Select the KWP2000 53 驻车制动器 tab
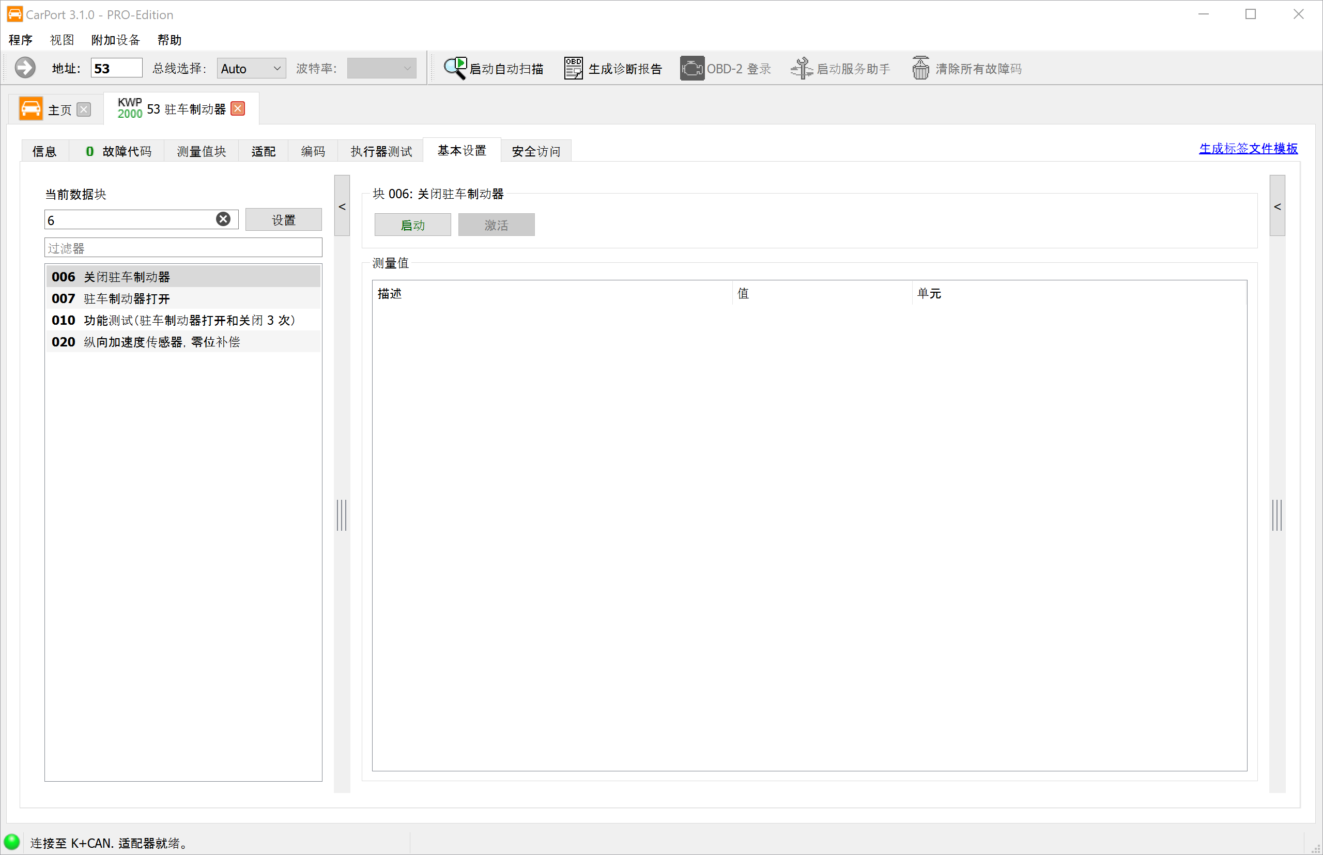The width and height of the screenshot is (1323, 855). pos(181,108)
